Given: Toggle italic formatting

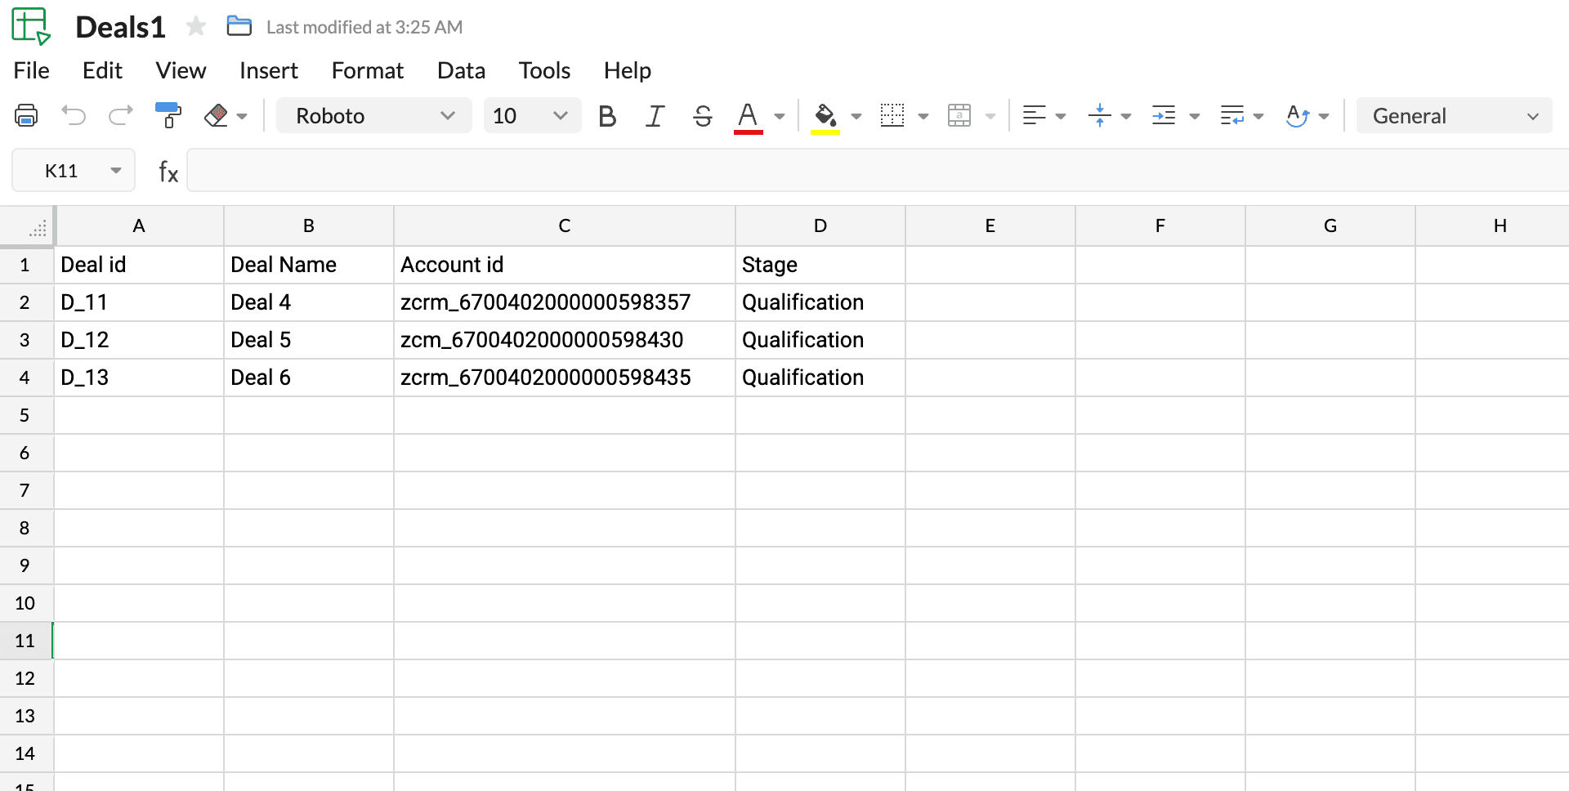Looking at the screenshot, I should (655, 116).
